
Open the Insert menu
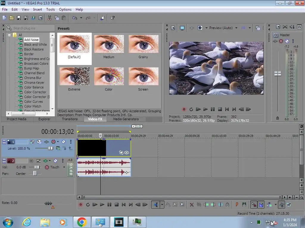pyautogui.click(x=38, y=9)
